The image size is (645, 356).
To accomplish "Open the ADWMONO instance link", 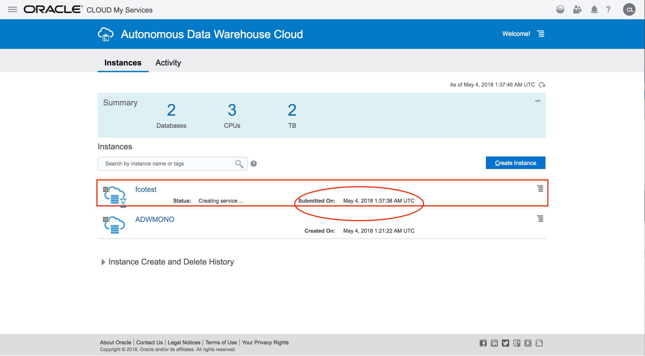I will (154, 219).
